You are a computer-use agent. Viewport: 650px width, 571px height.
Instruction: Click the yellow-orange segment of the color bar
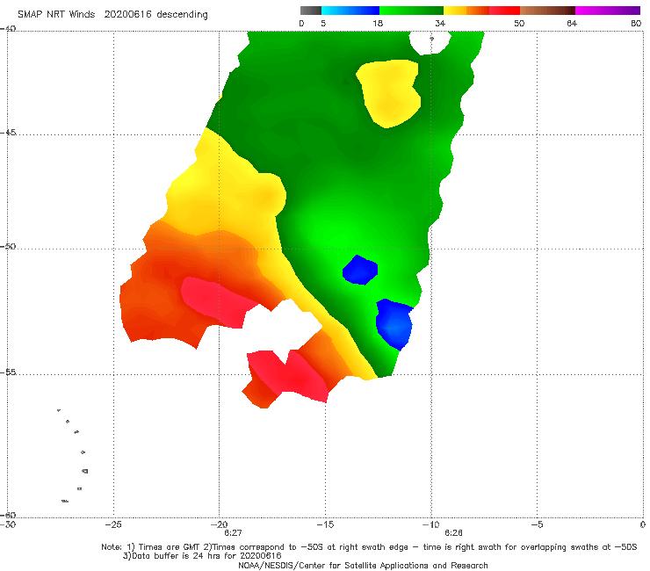pos(466,11)
